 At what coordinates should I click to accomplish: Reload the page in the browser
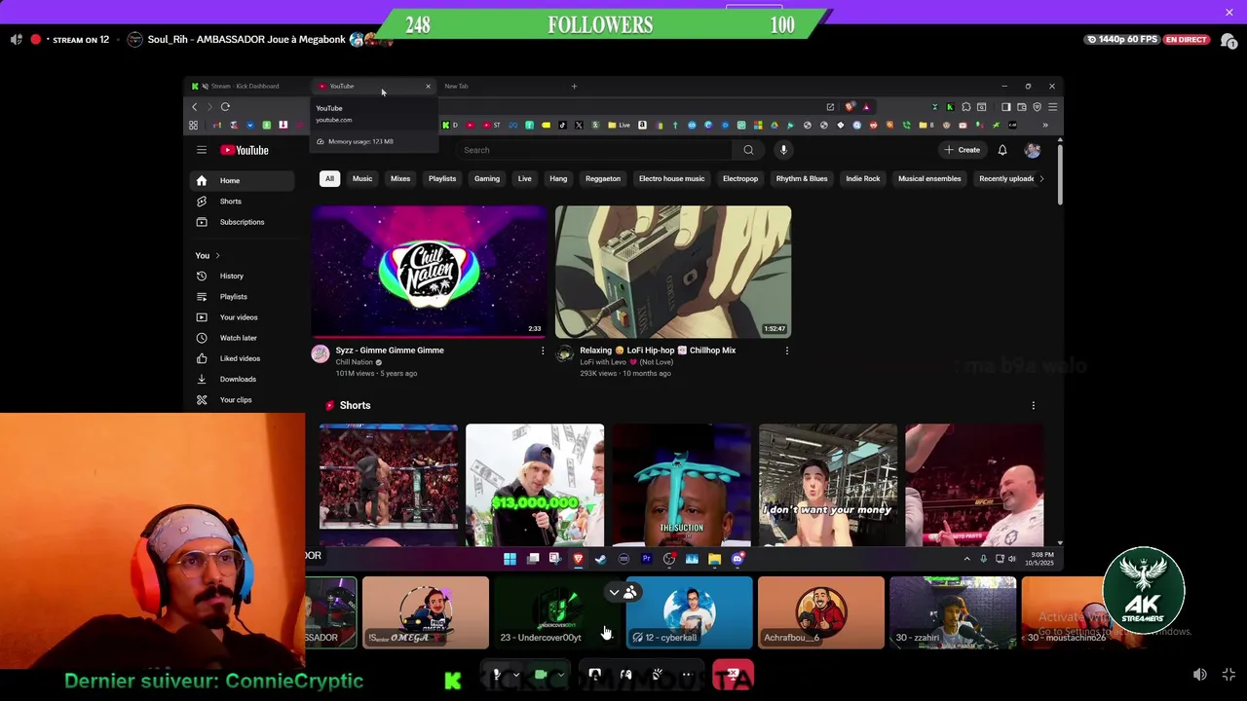coord(225,107)
